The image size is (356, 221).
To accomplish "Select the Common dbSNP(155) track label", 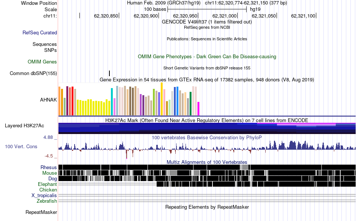I will coord(33,73).
